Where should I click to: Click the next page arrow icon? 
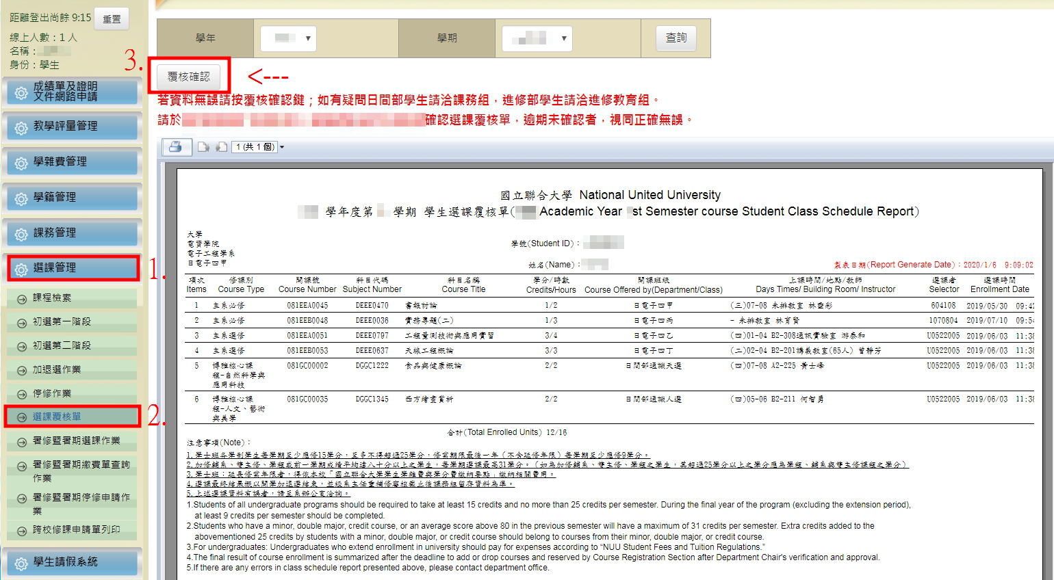[221, 146]
